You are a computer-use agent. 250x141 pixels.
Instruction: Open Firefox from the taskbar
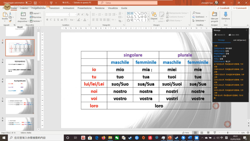point(103,138)
